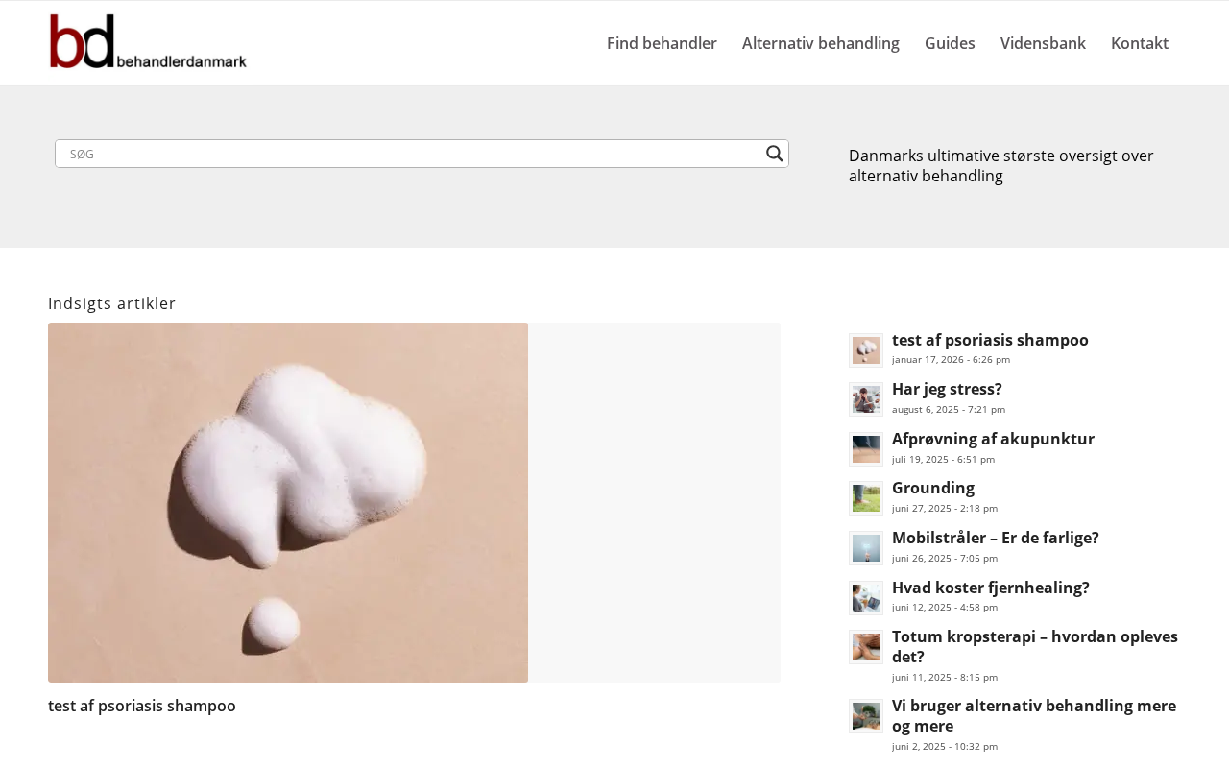
Task: Click the Mobilstråler article thumbnail
Action: [x=865, y=548]
